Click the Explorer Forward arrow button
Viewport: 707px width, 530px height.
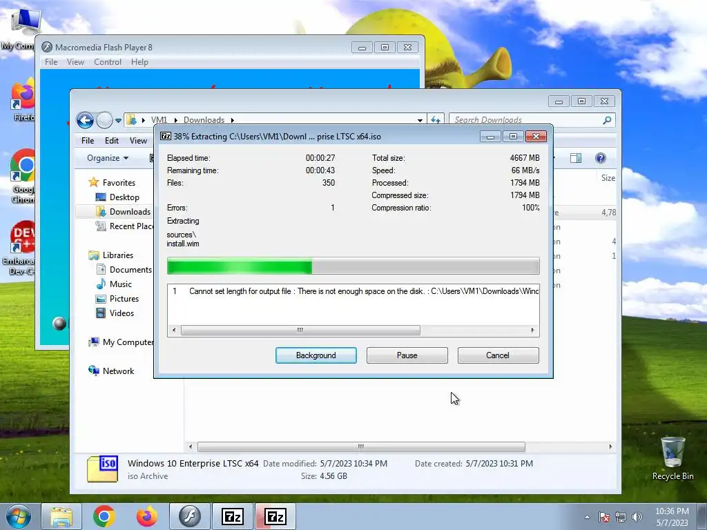coord(104,120)
